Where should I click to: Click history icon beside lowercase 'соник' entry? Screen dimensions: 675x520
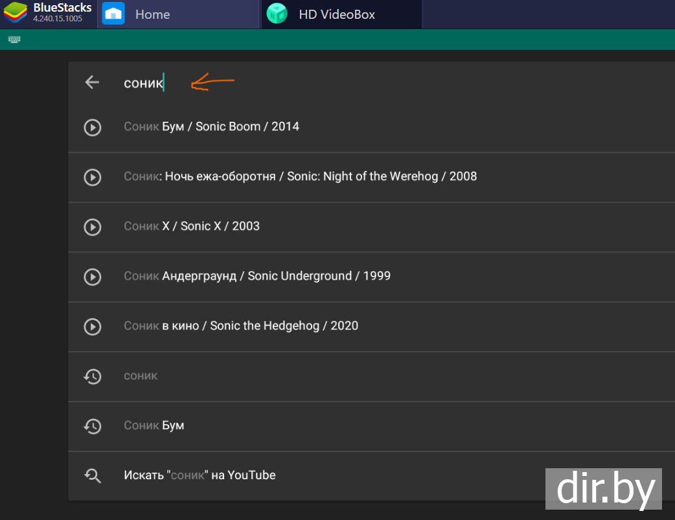tap(93, 376)
